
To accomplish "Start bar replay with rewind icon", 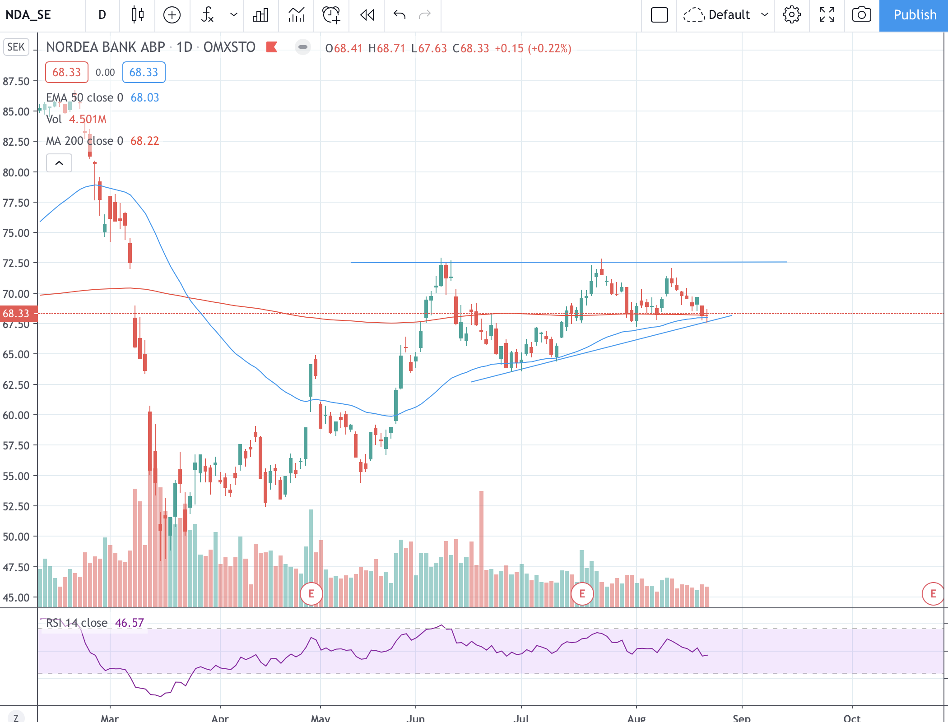I will coord(367,15).
